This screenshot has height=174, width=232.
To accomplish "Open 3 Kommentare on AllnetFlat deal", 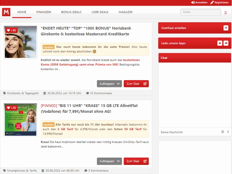I will (x=96, y=171).
